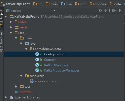This screenshot has width=125, height=101.
Task: Click the project module icon in the tree root
Action: click(x=12, y=17)
